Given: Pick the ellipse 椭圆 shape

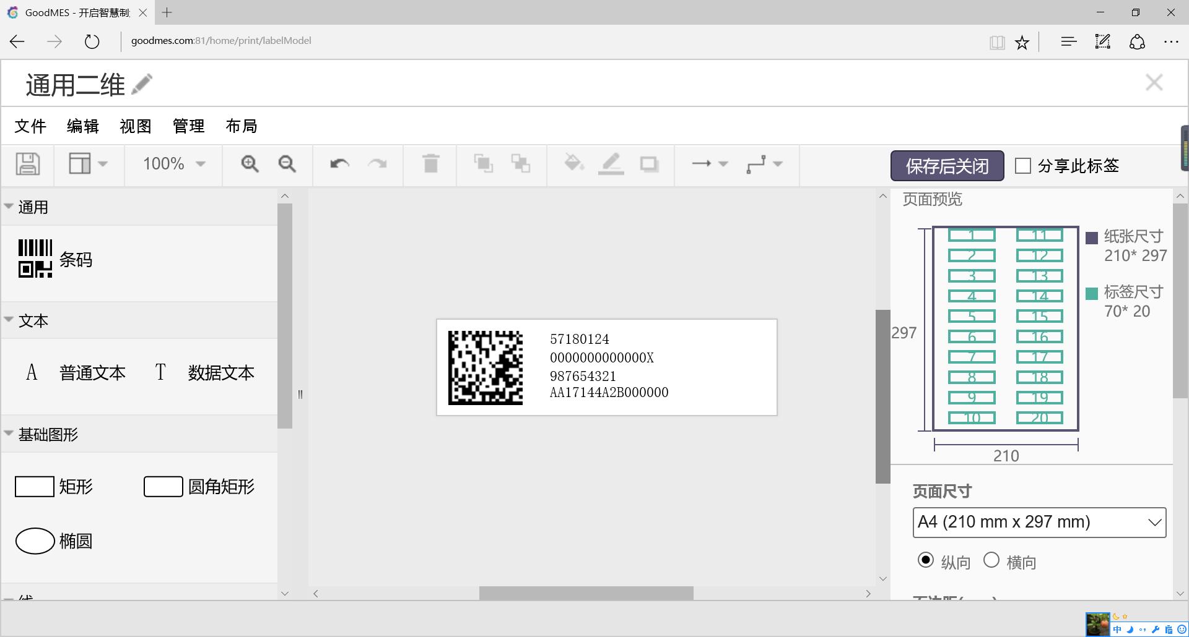Looking at the screenshot, I should click(54, 541).
